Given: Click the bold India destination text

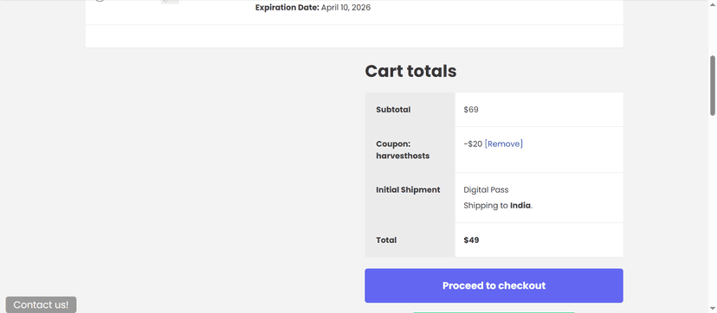Looking at the screenshot, I should coord(520,205).
